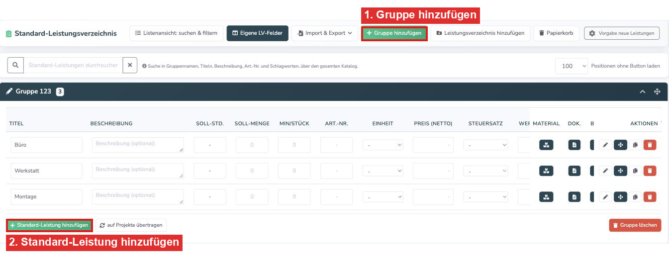Open material for the Büro row
669x266 pixels.
tap(546, 145)
